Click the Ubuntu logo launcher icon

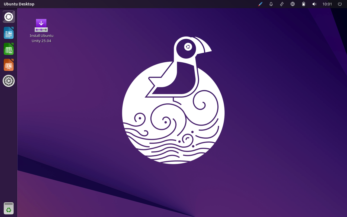[x=8, y=17]
